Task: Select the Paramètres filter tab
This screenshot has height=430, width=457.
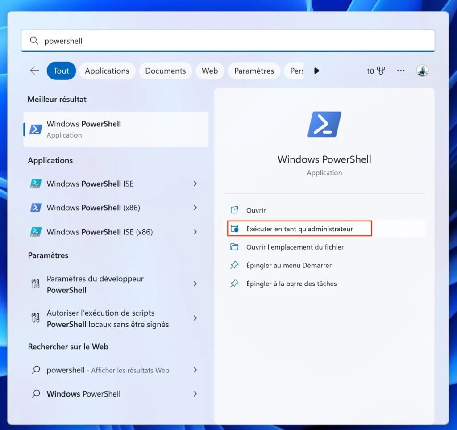Action: pos(254,71)
